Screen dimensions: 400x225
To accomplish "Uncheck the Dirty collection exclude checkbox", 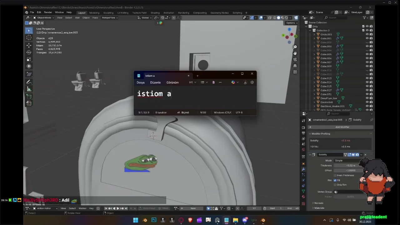I will pyautogui.click(x=363, y=26).
